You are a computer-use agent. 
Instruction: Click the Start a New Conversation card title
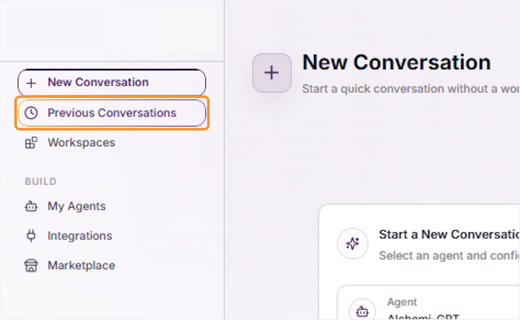click(x=449, y=235)
